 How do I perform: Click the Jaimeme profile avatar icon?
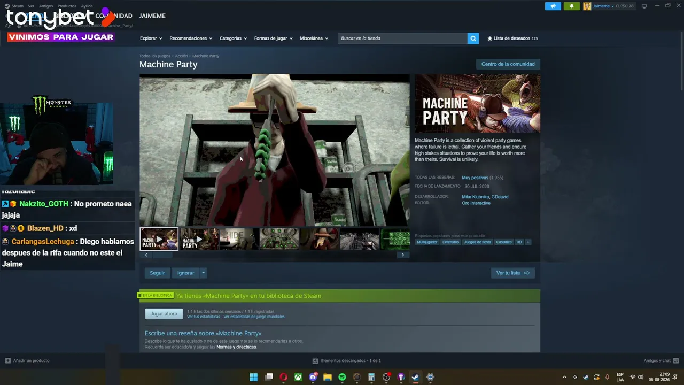coord(587,6)
